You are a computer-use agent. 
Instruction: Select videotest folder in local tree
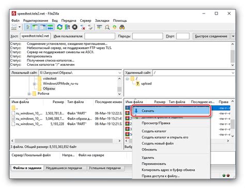(x=50, y=79)
